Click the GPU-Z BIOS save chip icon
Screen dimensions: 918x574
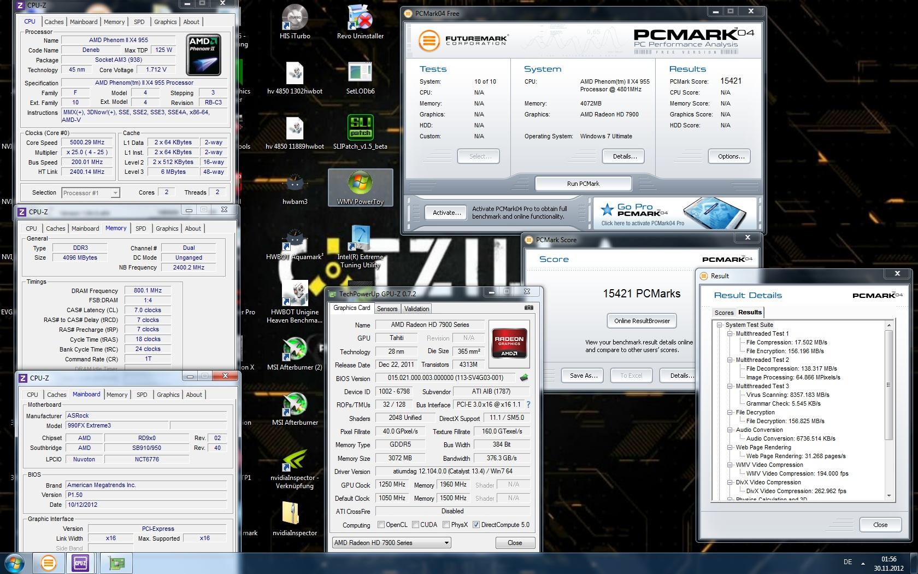tap(523, 378)
